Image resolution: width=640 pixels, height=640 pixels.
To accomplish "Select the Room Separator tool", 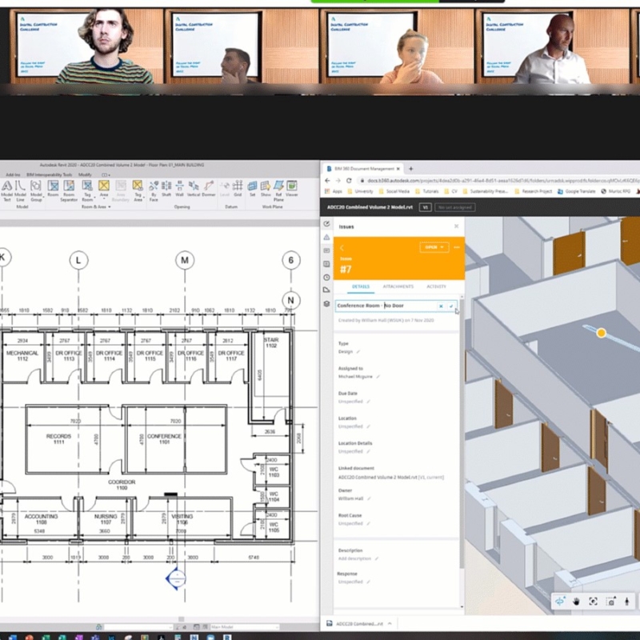I will pyautogui.click(x=69, y=190).
